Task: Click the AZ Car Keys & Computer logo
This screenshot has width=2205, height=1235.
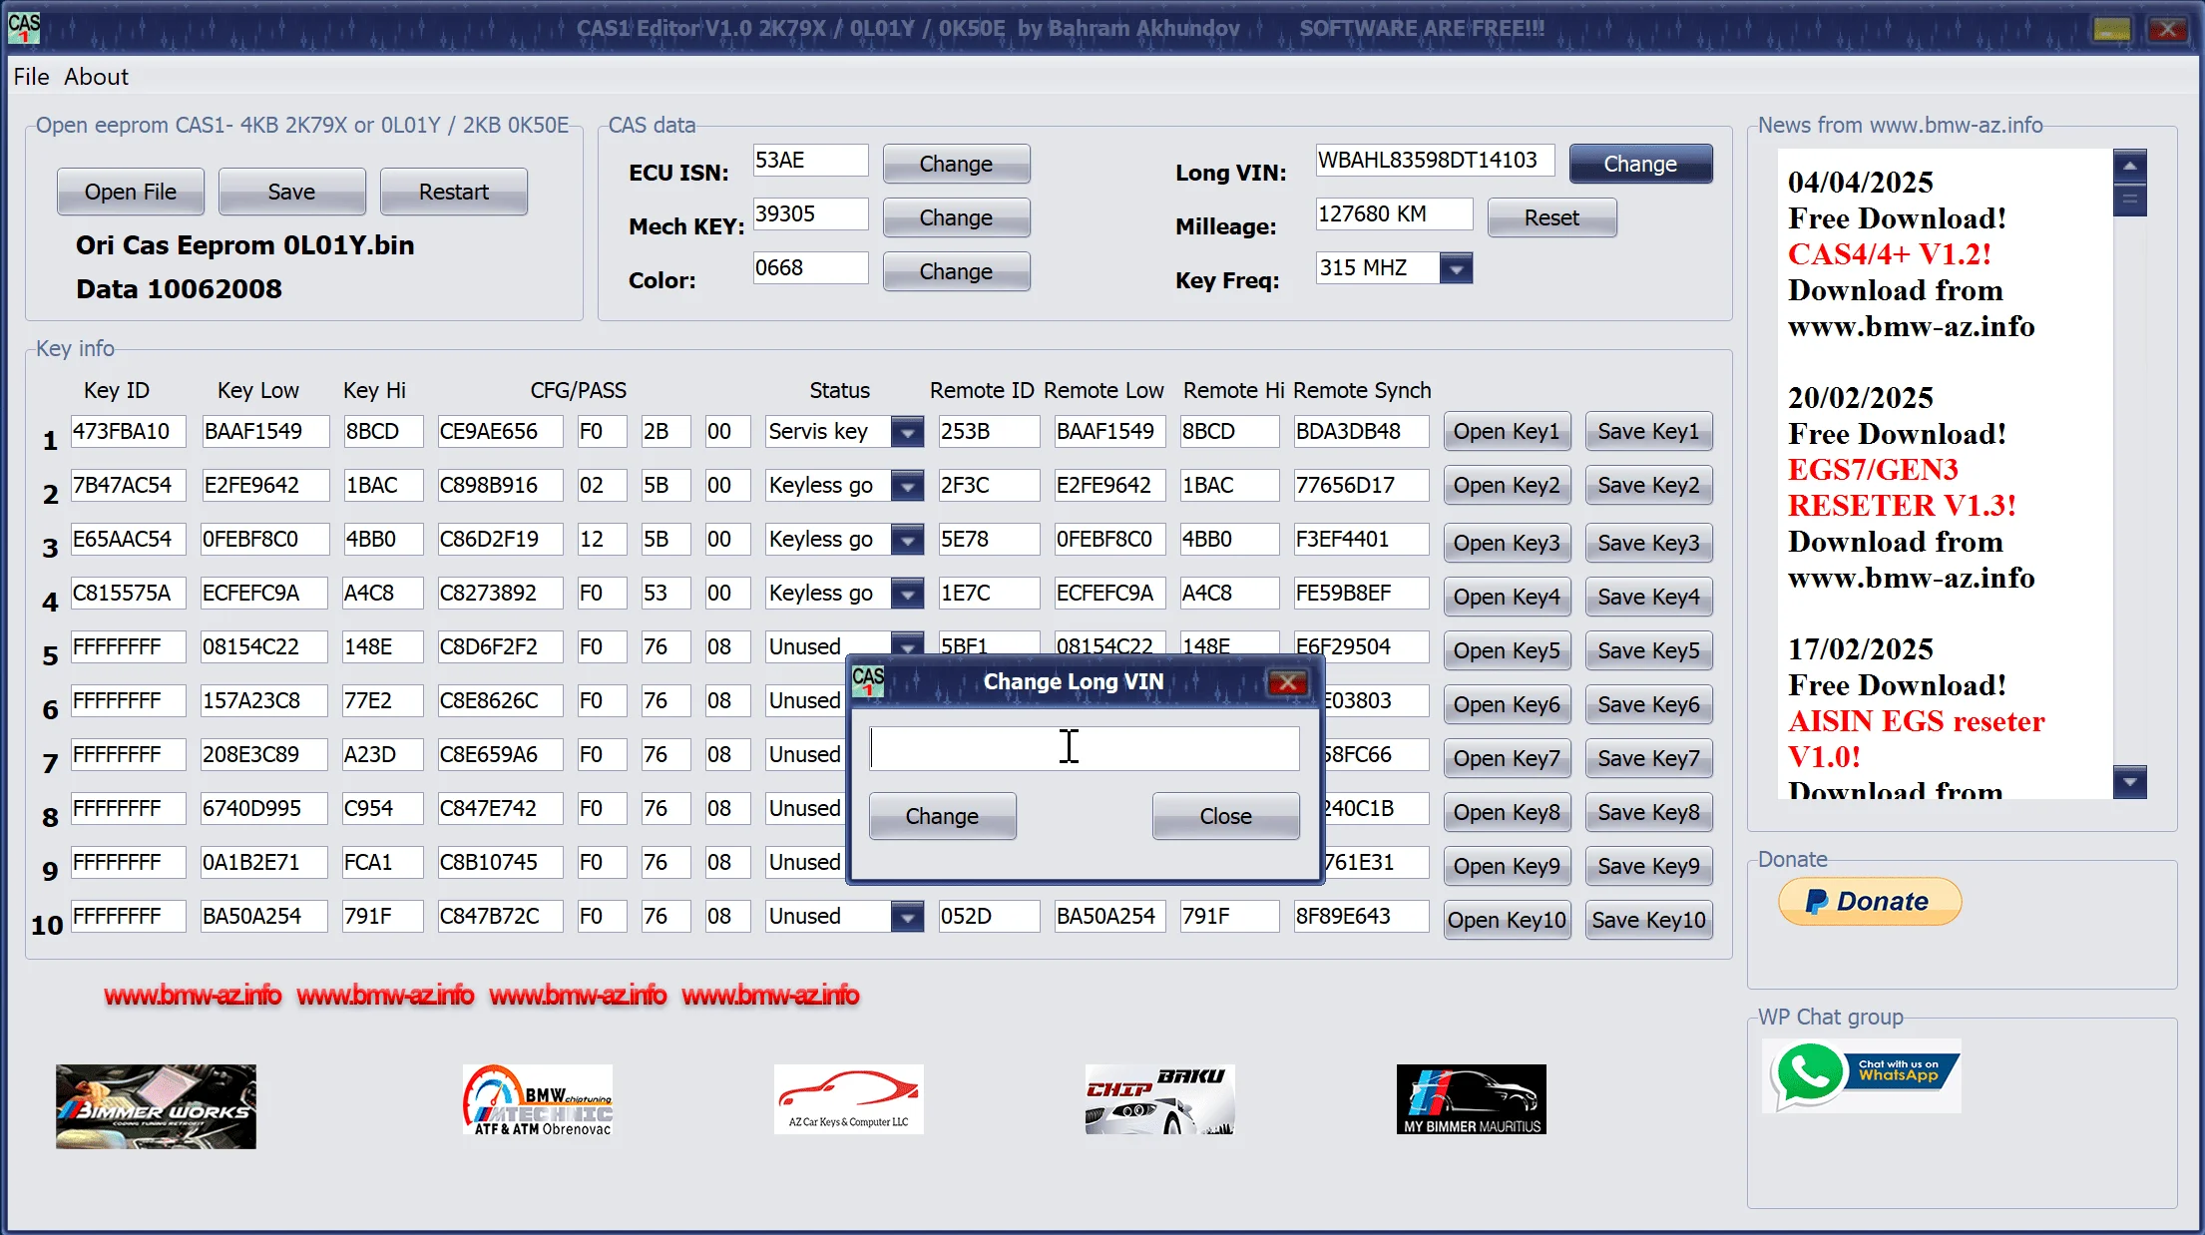Action: tap(849, 1099)
